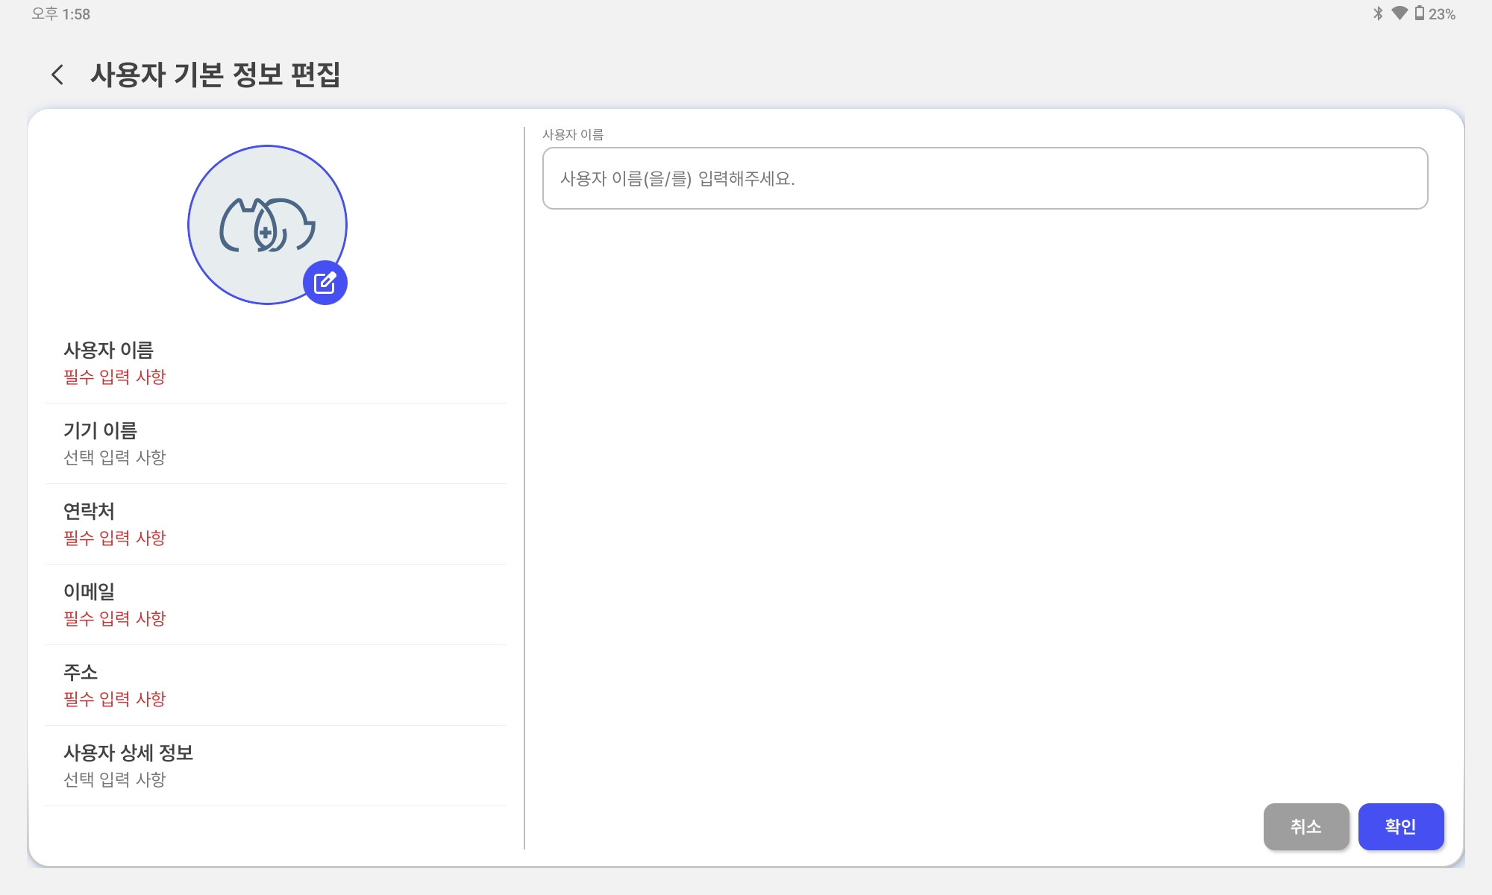The height and width of the screenshot is (895, 1492).
Task: Go back using the arrow icon
Action: pyautogui.click(x=57, y=75)
